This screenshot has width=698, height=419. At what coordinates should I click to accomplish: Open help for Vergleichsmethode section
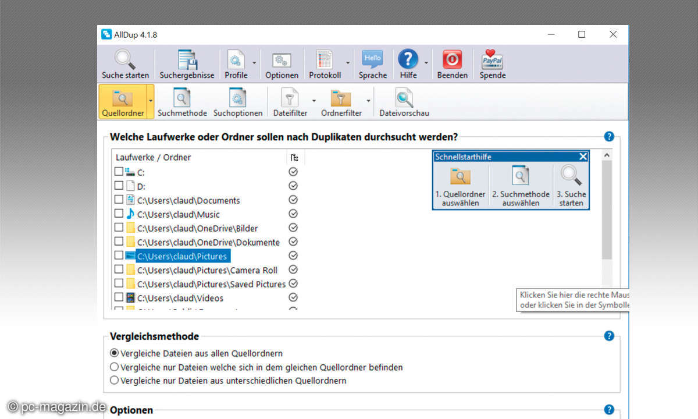[x=609, y=336]
